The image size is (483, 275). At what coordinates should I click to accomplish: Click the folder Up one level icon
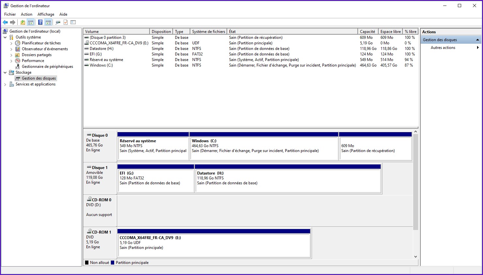point(23,22)
